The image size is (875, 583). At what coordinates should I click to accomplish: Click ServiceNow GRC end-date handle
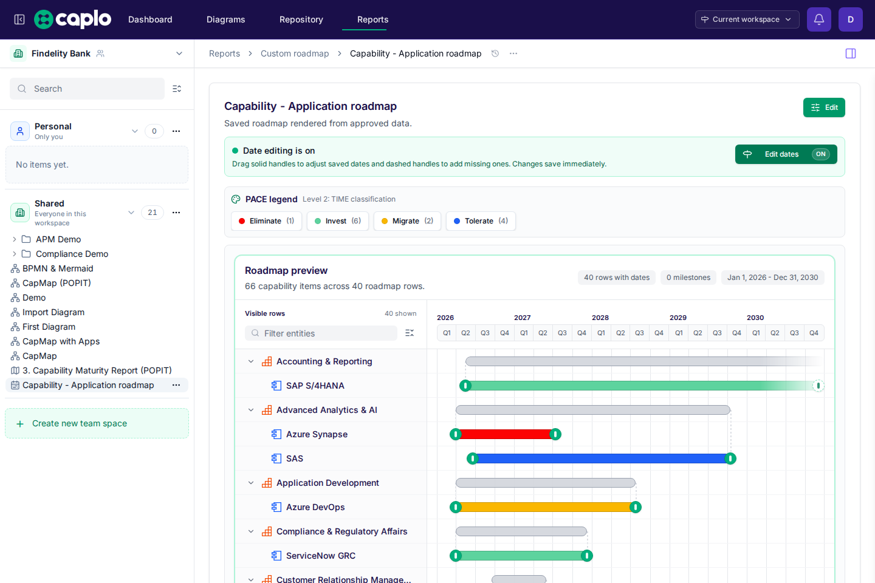587,556
